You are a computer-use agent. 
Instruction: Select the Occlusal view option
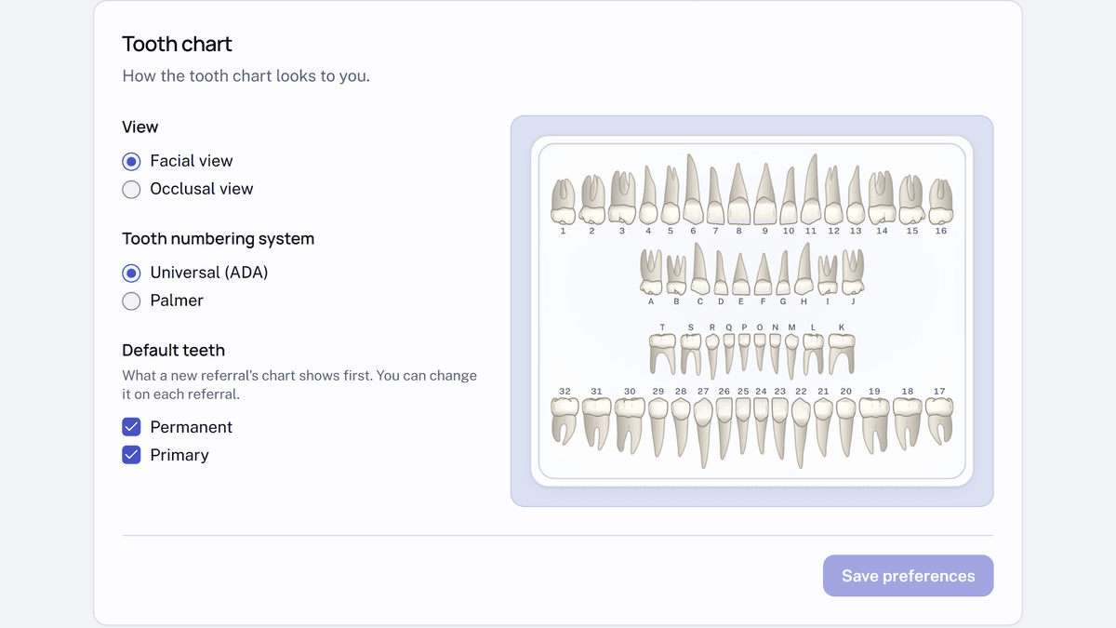(x=132, y=189)
